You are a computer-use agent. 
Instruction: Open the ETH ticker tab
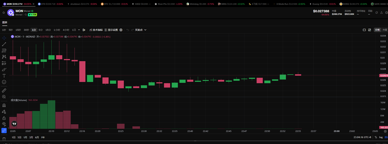coord(50,4)
